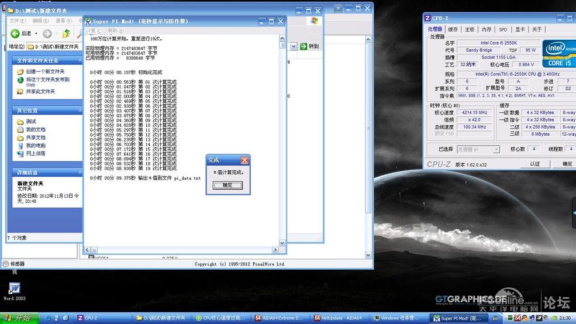The height and width of the screenshot is (324, 576).
Task: Switch to the SPD tab in CPU-Z
Action: pos(503,29)
